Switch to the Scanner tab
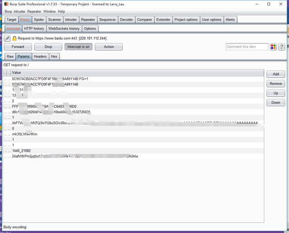289x233 pixels. click(54, 19)
